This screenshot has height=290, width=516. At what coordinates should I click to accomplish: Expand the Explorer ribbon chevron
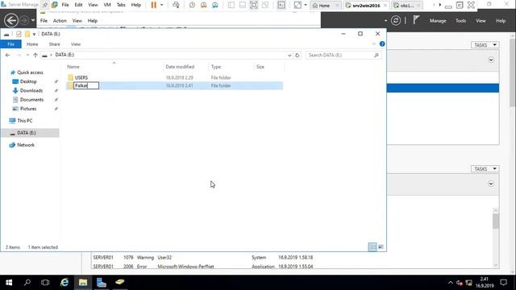pyautogui.click(x=373, y=44)
